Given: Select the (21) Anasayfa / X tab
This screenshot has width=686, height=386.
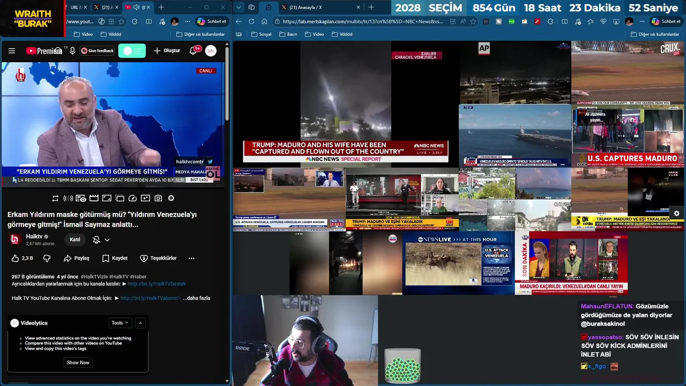Looking at the screenshot, I should click(322, 7).
